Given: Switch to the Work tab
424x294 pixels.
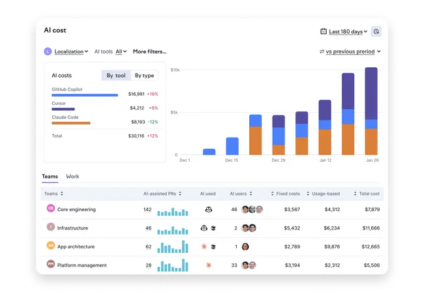Looking at the screenshot, I should coord(72,177).
